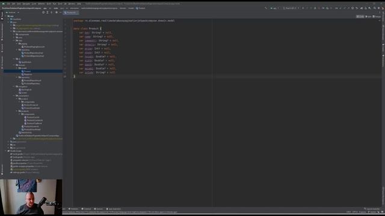This screenshot has width=385, height=216.
Task: Click Collapse All icon in the Project panel header
Action: click(x=51, y=12)
